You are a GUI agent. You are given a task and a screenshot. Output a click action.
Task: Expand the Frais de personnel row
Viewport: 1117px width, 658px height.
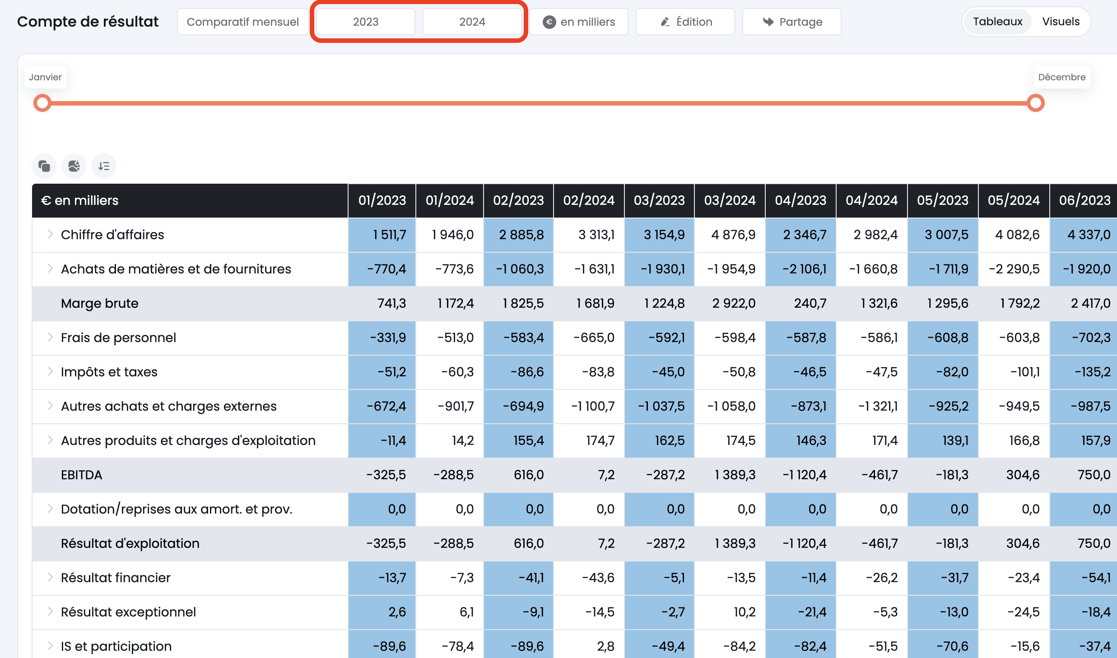(50, 337)
